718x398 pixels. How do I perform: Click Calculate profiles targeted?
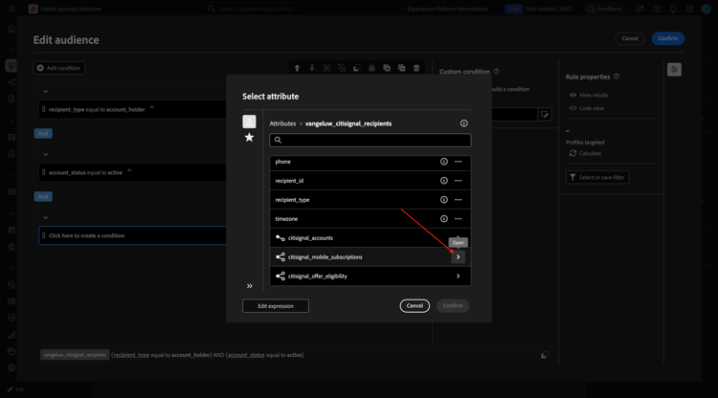pyautogui.click(x=585, y=153)
